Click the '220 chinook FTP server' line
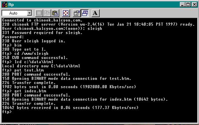This screenshot has height=125, width=199. 98,24
